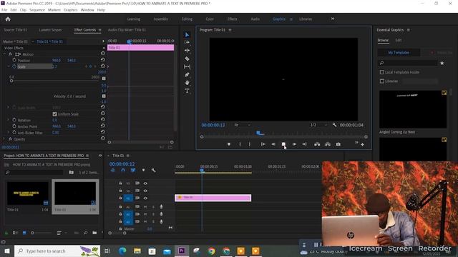Select the Pen tool
458x257 pixels.
coord(187,75)
